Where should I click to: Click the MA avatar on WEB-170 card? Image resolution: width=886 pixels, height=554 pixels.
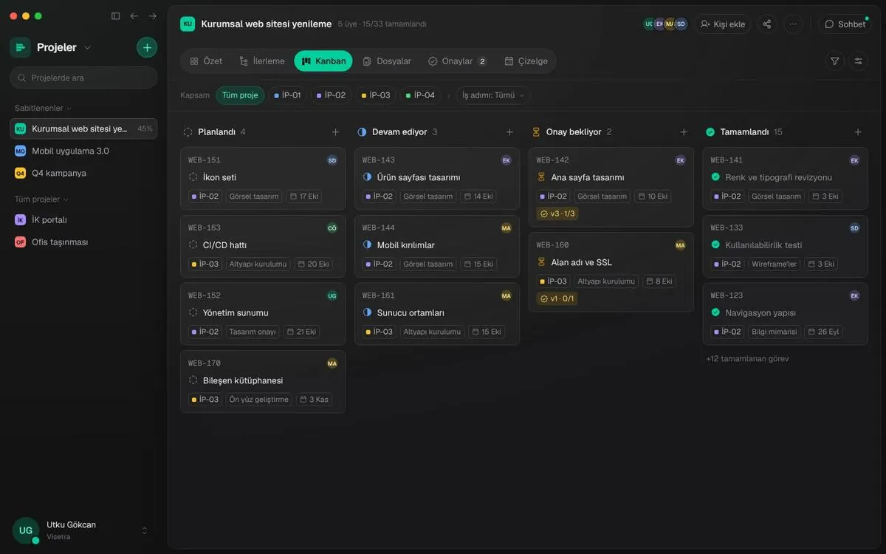click(x=332, y=363)
